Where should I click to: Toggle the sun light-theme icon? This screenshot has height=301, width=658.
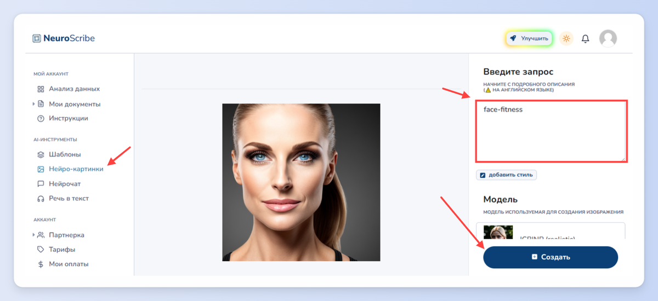click(x=566, y=38)
